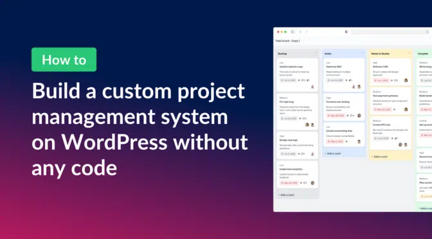This screenshot has width=432, height=239.
Task: Click the browser forward arrow
Action: [307, 32]
